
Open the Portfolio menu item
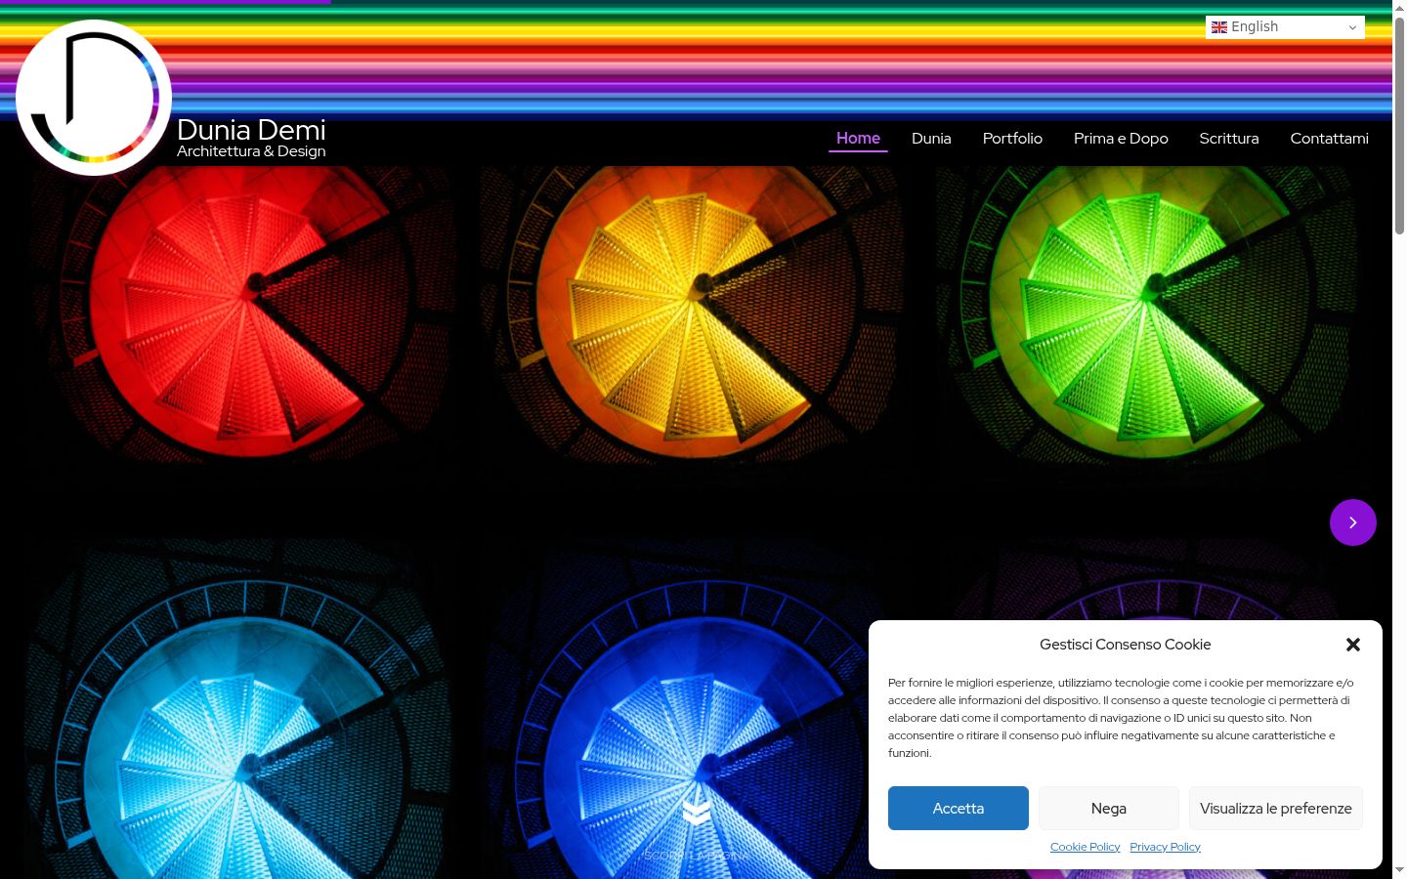pos(1012,139)
